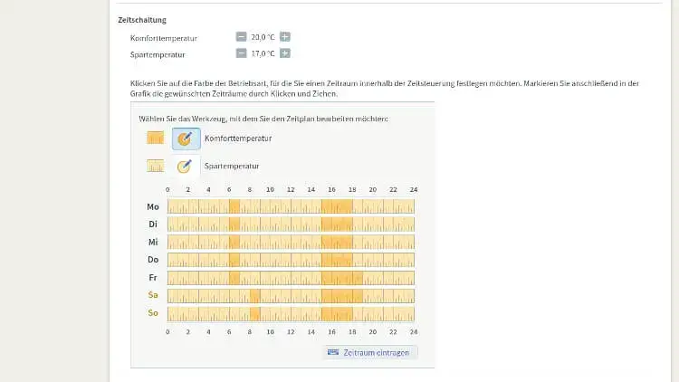679x382 pixels.
Task: Raise Spartemperatur using the plus button
Action: click(285, 53)
